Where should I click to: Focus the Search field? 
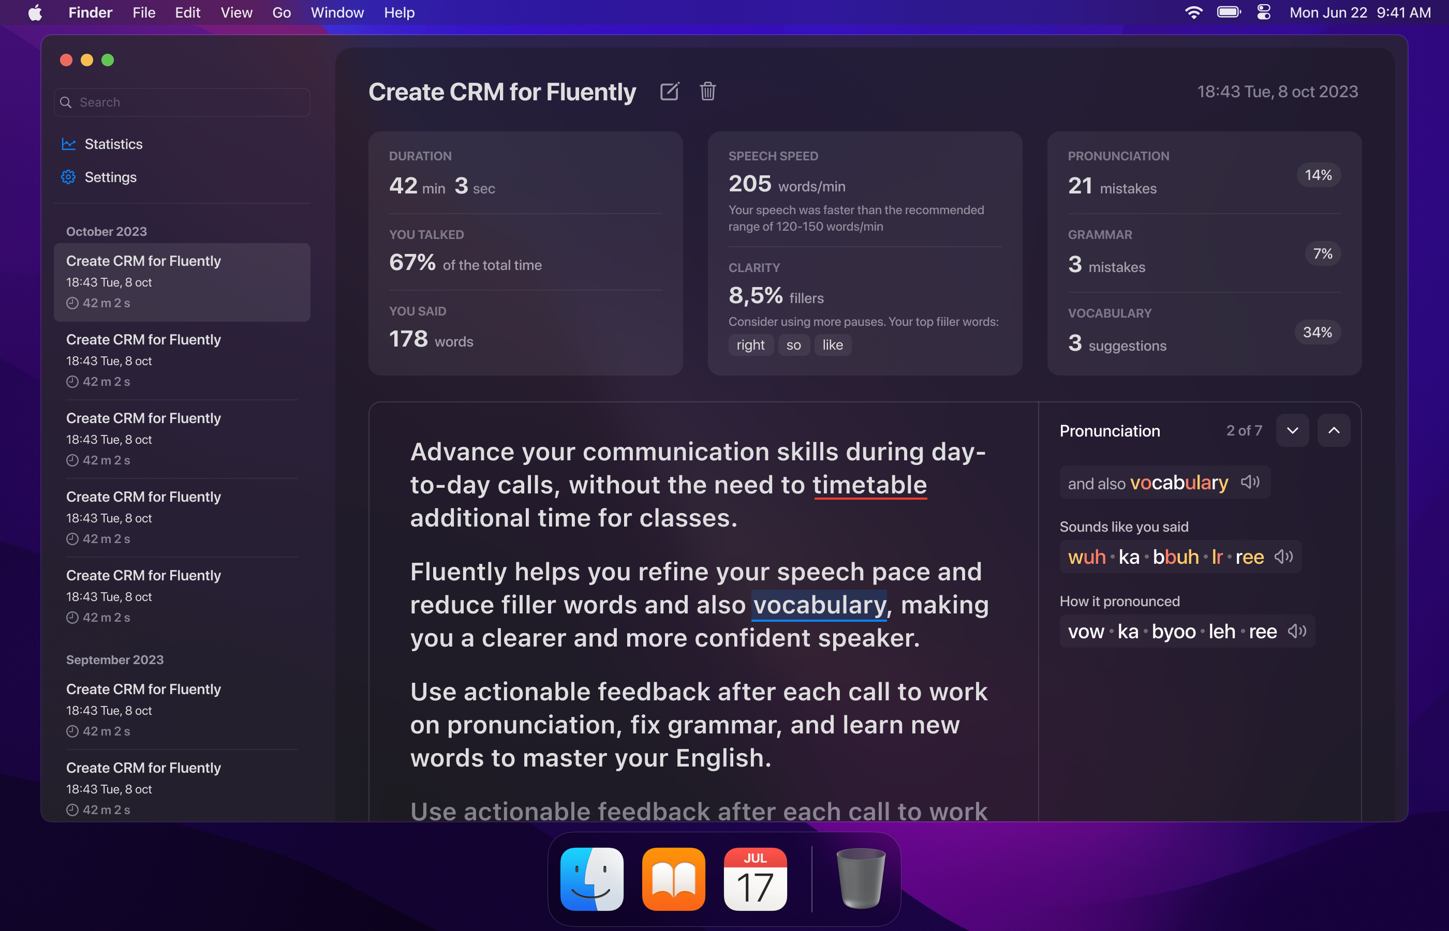182,102
